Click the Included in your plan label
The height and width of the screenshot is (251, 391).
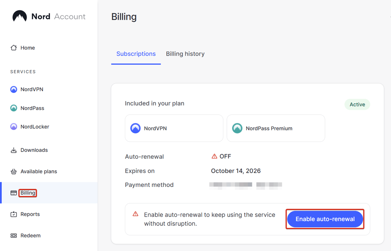[155, 103]
